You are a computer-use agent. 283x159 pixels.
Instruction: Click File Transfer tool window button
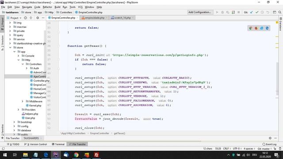[x=77, y=144]
